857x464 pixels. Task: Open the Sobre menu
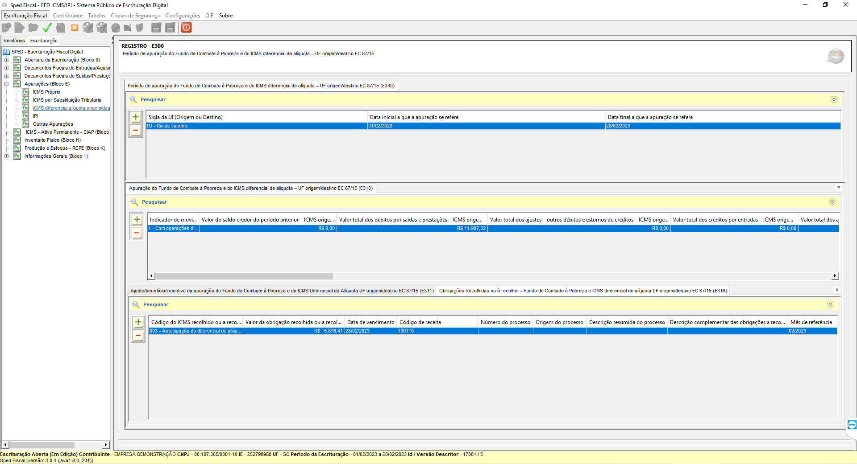coord(226,16)
